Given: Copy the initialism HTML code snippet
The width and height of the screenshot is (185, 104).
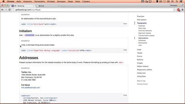Looking at the screenshot, I should 125,50.
